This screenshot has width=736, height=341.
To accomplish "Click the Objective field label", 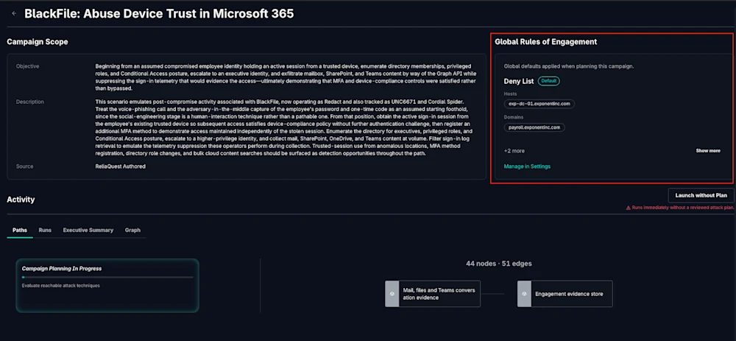I will (x=28, y=66).
